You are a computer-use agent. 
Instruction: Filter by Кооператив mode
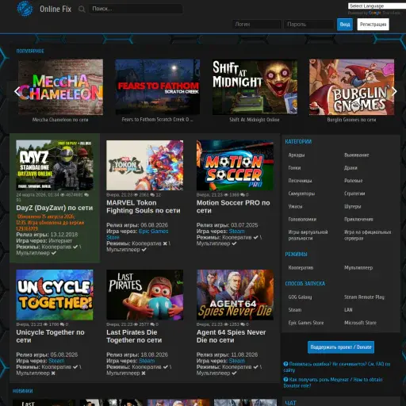point(301,268)
